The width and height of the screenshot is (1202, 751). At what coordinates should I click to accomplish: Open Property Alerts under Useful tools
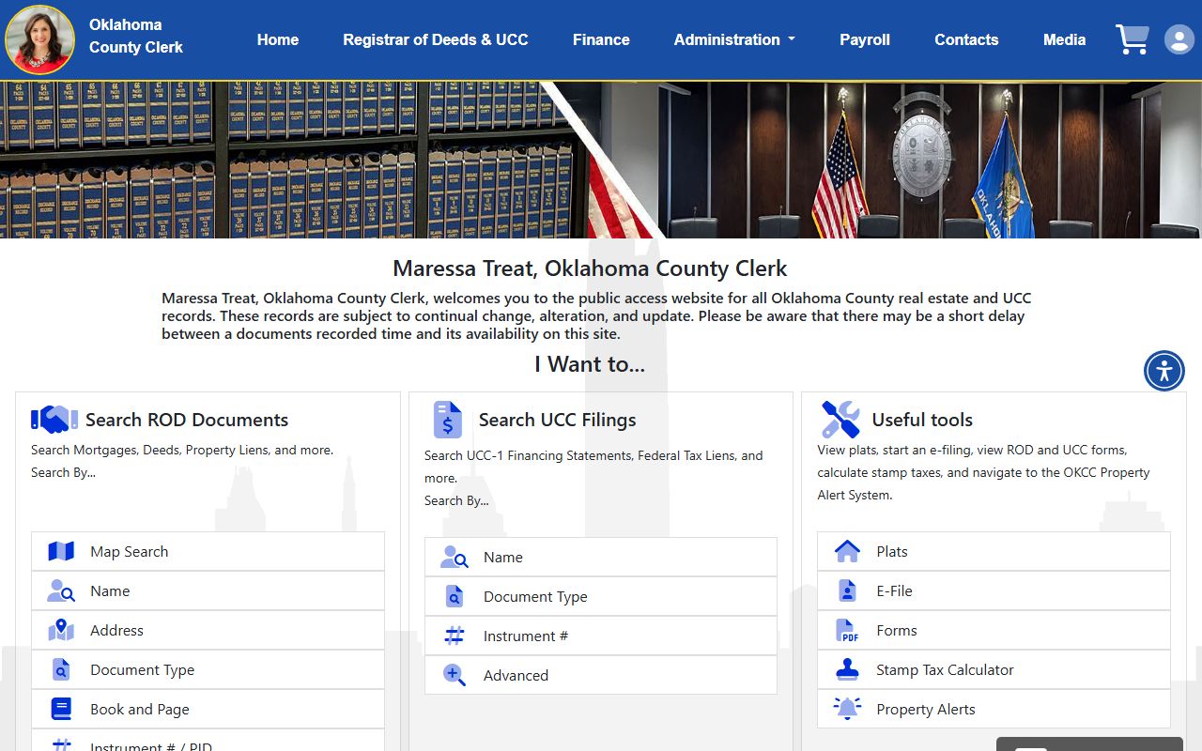pyautogui.click(x=994, y=709)
